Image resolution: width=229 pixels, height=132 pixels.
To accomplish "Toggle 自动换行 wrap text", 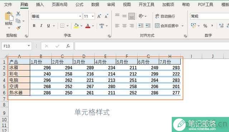I will tap(165, 16).
